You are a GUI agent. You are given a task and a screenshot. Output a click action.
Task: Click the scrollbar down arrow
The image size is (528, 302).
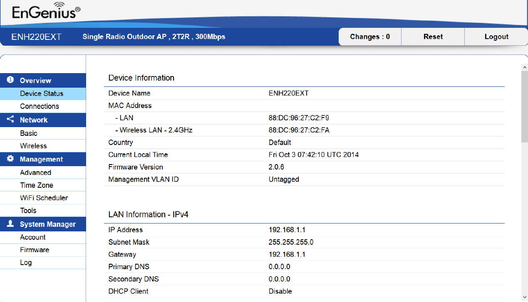(524, 297)
